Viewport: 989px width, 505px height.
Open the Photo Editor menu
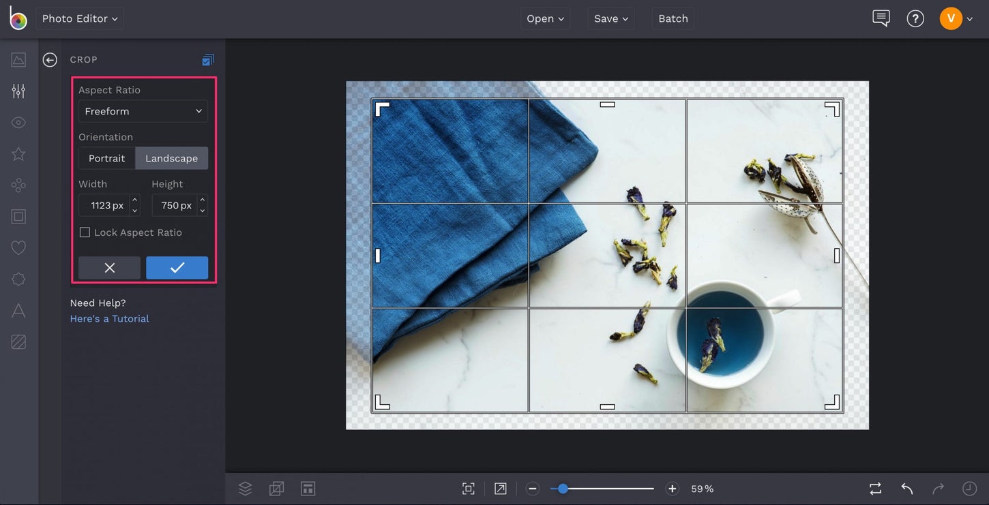pos(79,18)
